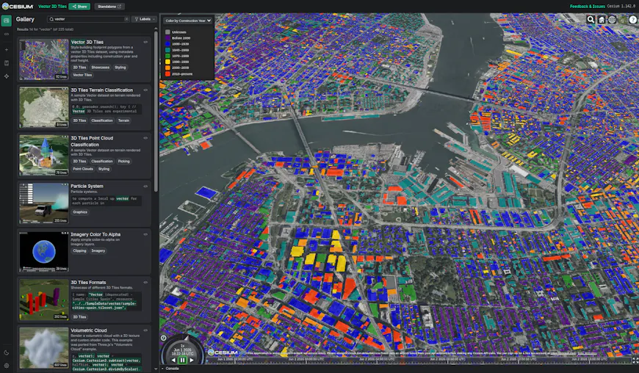Filter by Point Clouds label tag
This screenshot has width=639, height=373.
click(83, 169)
